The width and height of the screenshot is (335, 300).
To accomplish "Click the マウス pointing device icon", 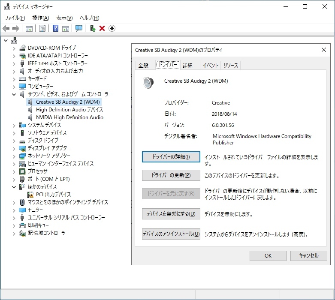I will [x=22, y=202].
